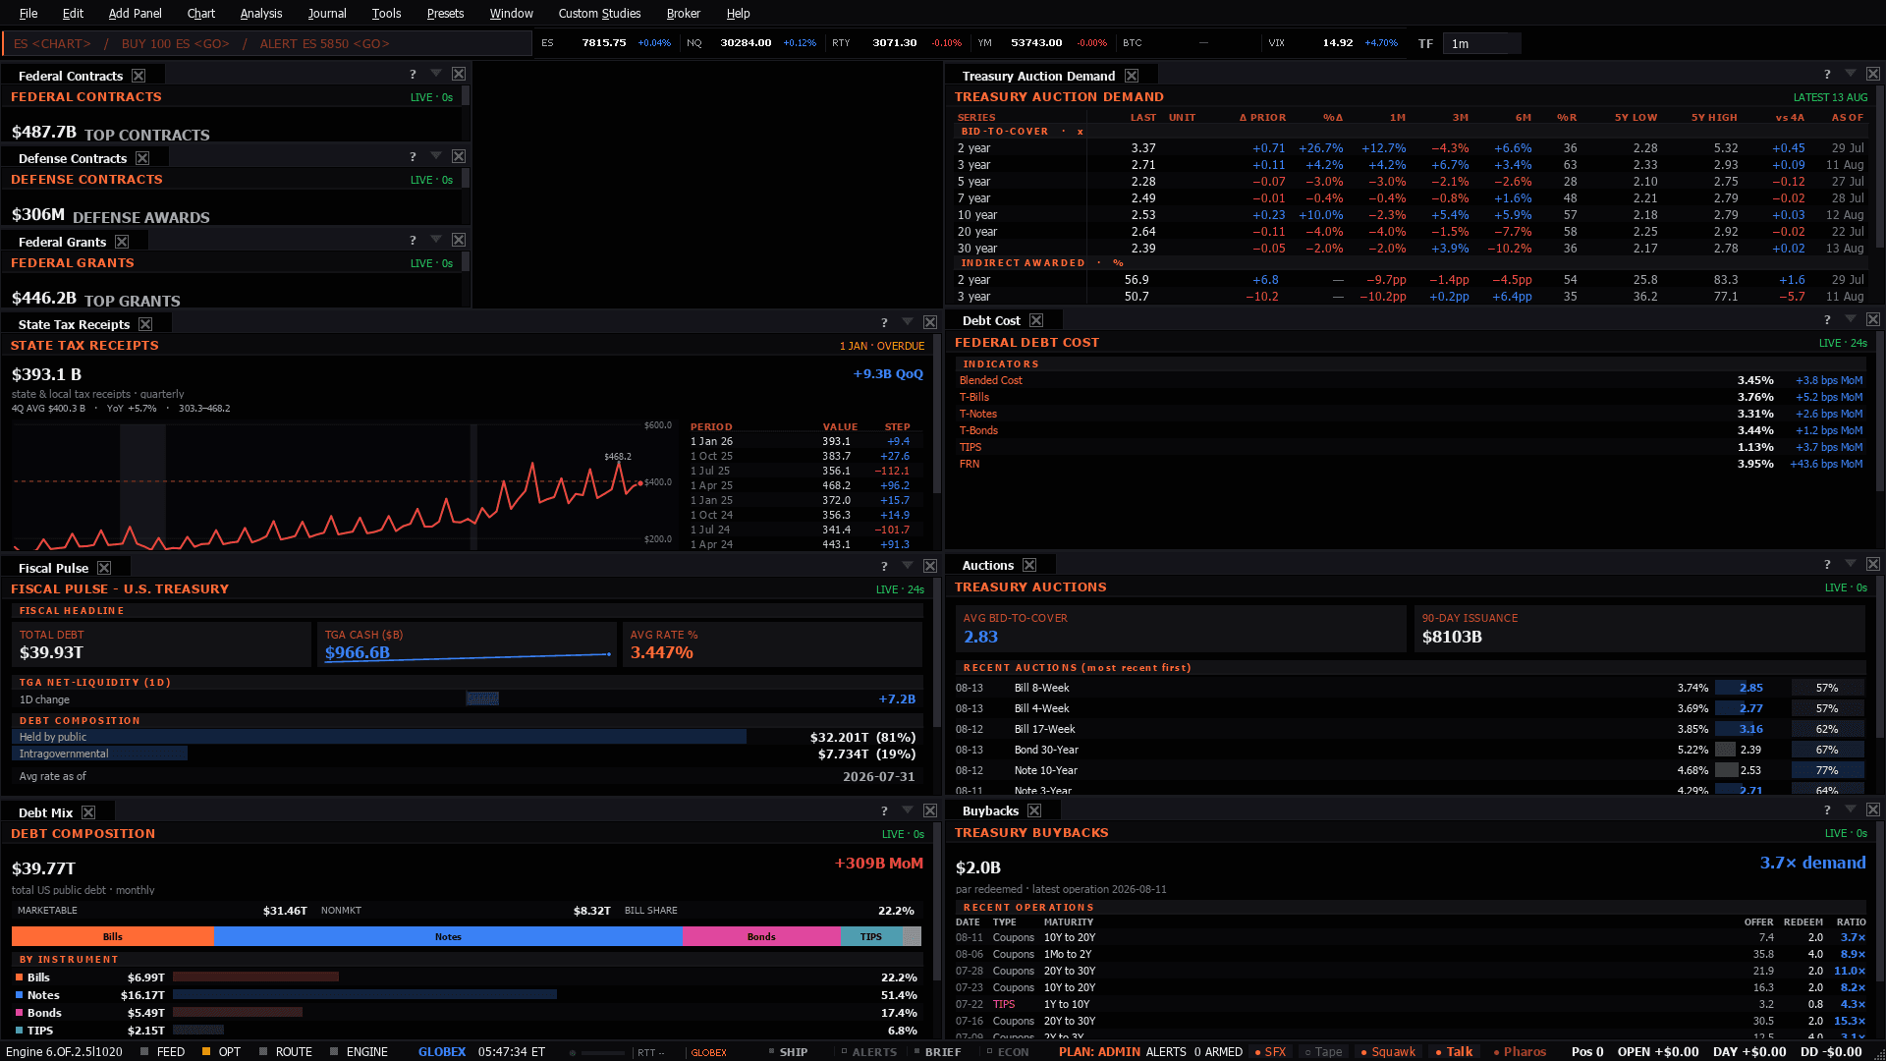This screenshot has height=1061, width=1886.
Task: Open help for Federal Debt Cost panel
Action: pos(1827,320)
